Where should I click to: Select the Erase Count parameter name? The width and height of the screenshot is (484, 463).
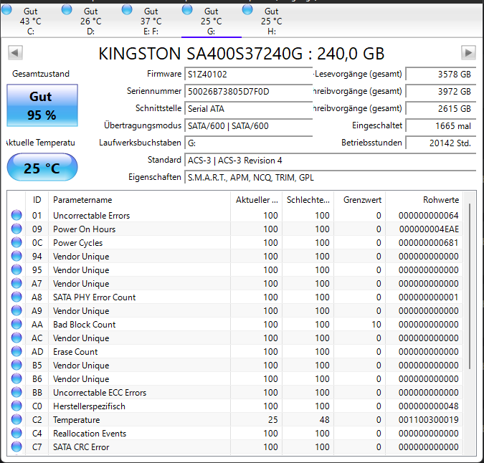[x=75, y=352]
